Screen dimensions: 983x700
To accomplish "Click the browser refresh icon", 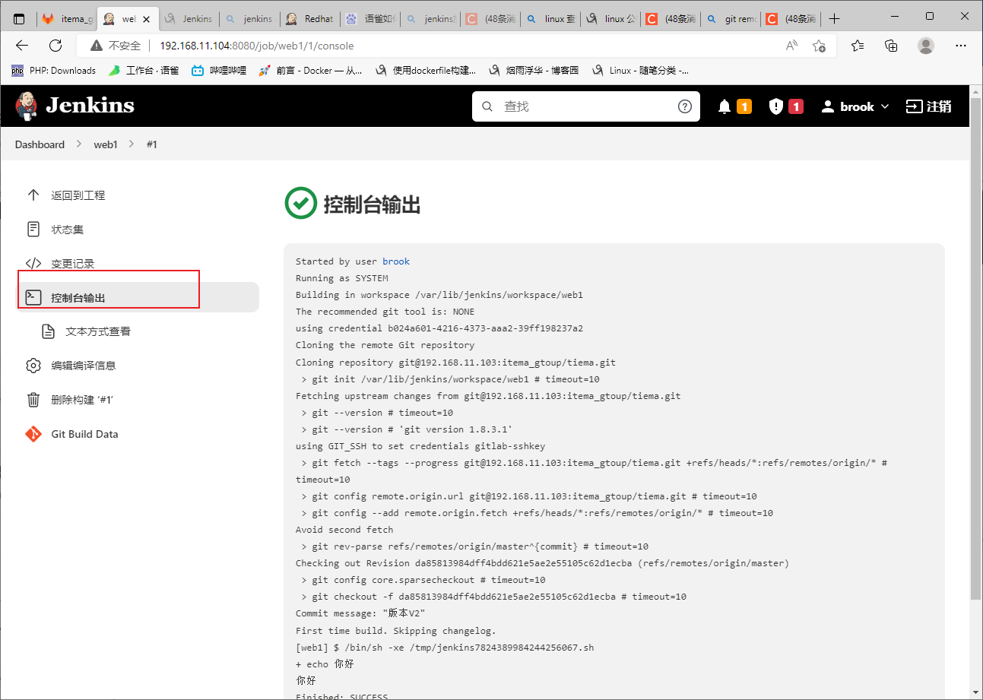I will tap(55, 46).
